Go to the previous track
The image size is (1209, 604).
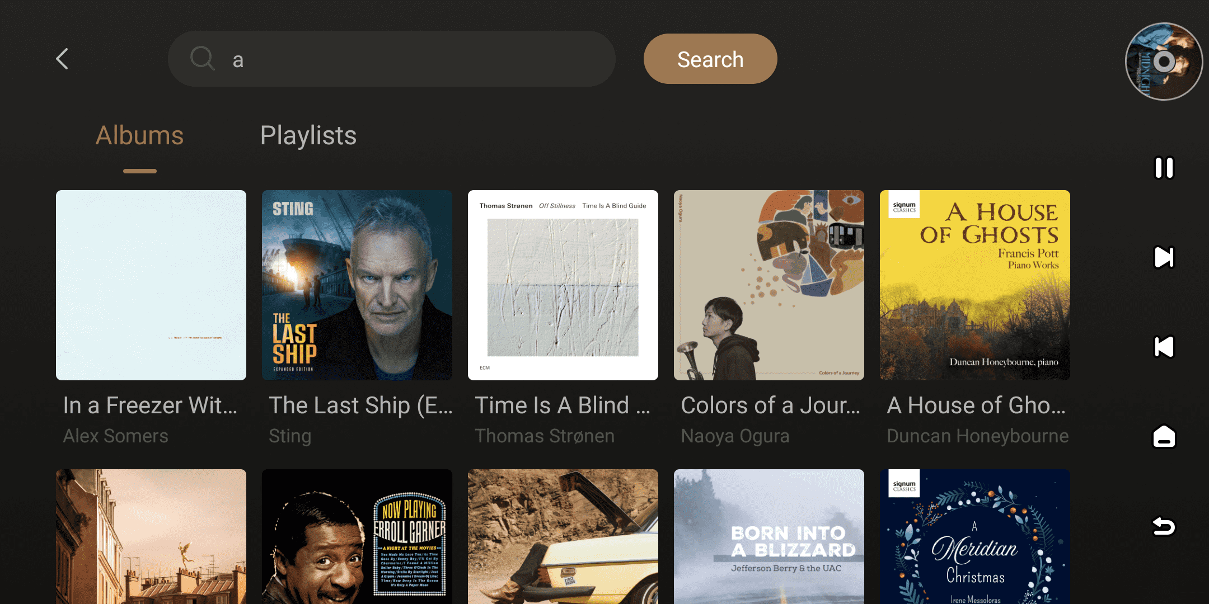(x=1164, y=347)
